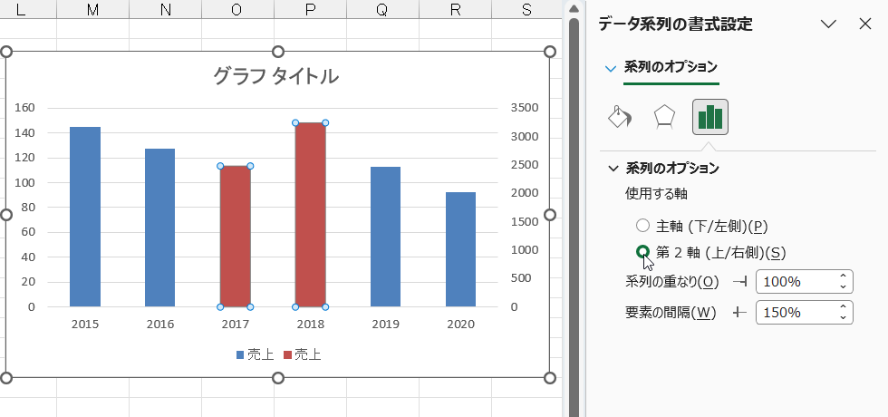The image size is (888, 417).
Task: Select column header O
Action: (x=237, y=9)
